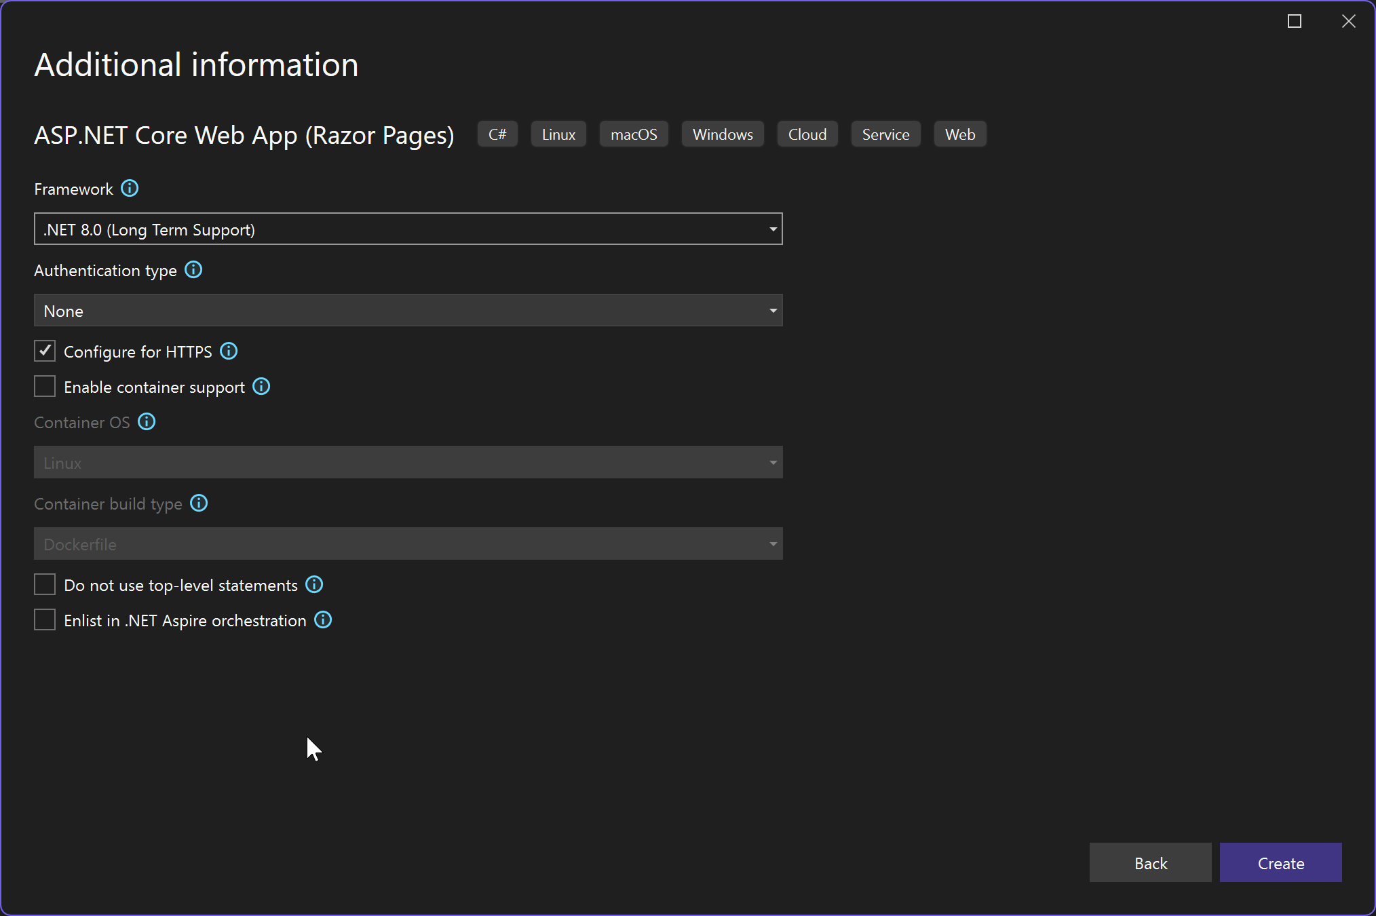Expand the Framework version dropdown

[x=773, y=229]
